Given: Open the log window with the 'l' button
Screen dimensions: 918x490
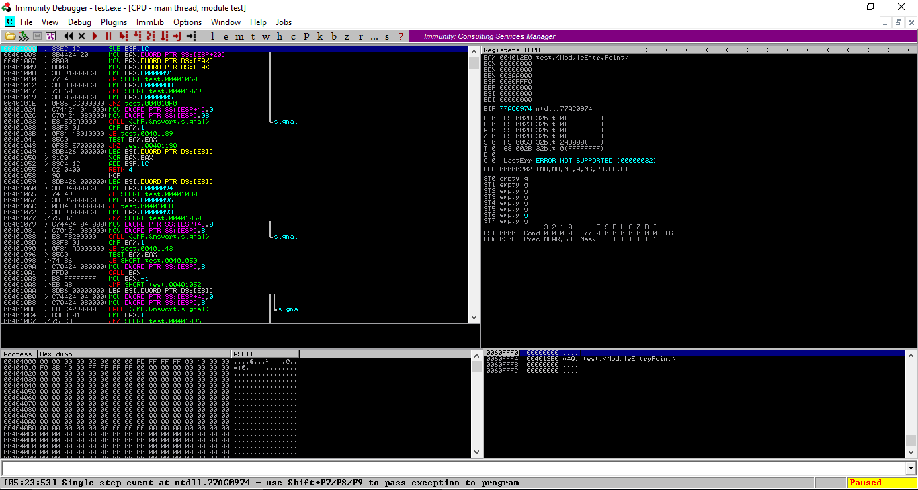Looking at the screenshot, I should [212, 36].
